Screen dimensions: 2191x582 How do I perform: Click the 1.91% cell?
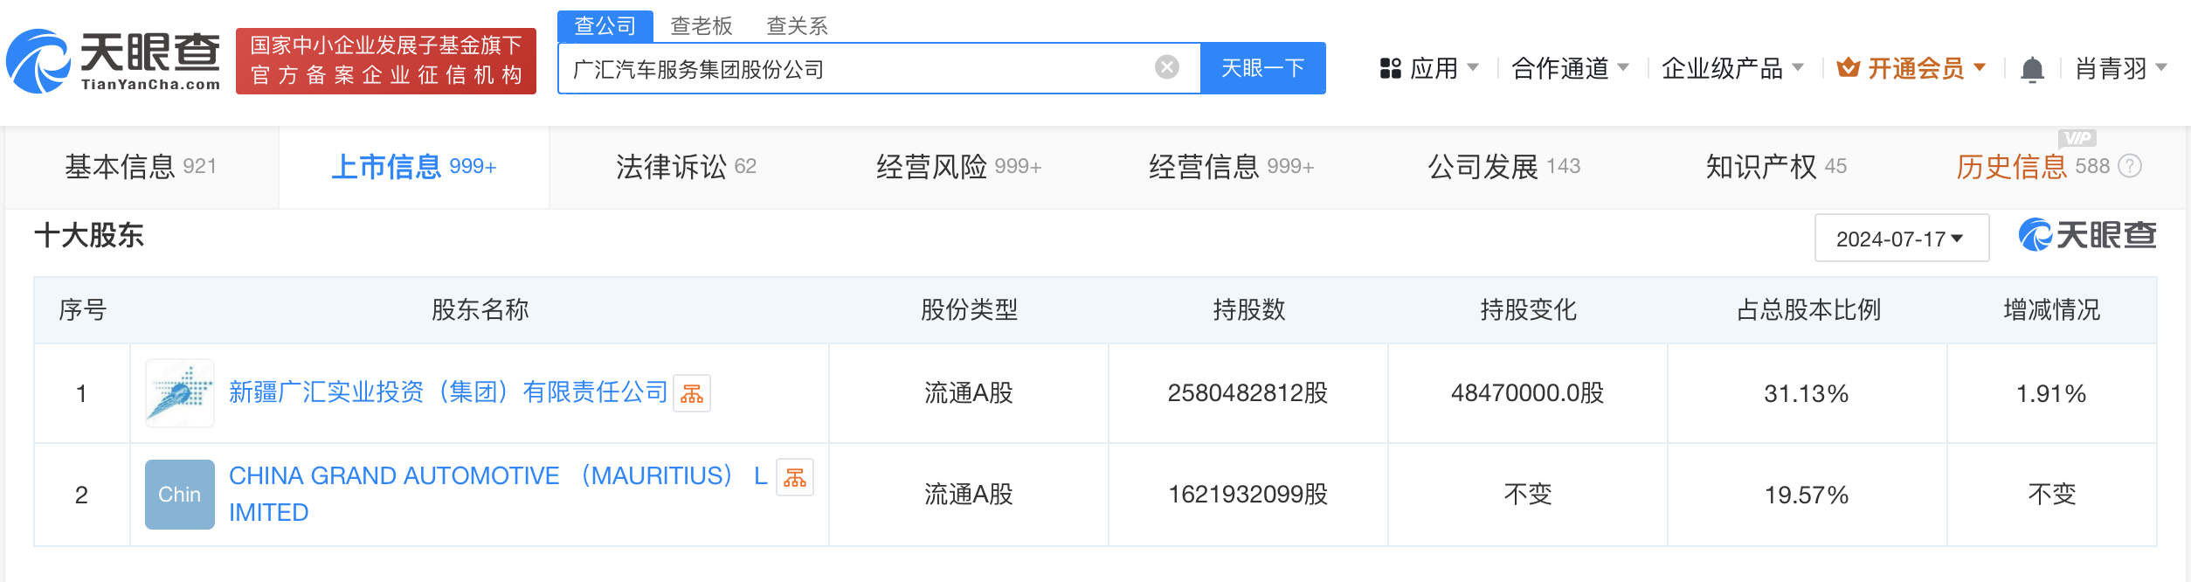[2051, 393]
